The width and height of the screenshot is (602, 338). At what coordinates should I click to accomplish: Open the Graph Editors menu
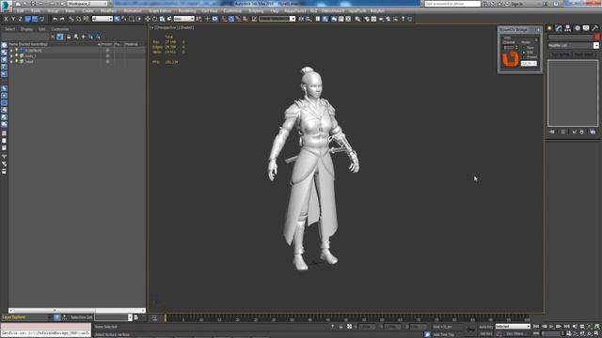[160, 11]
